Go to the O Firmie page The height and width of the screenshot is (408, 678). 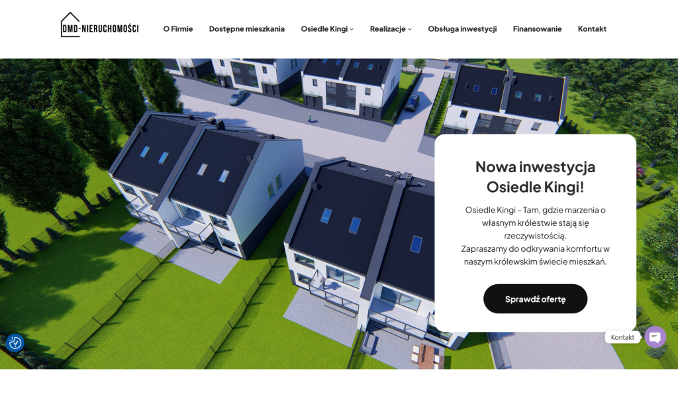tap(177, 28)
